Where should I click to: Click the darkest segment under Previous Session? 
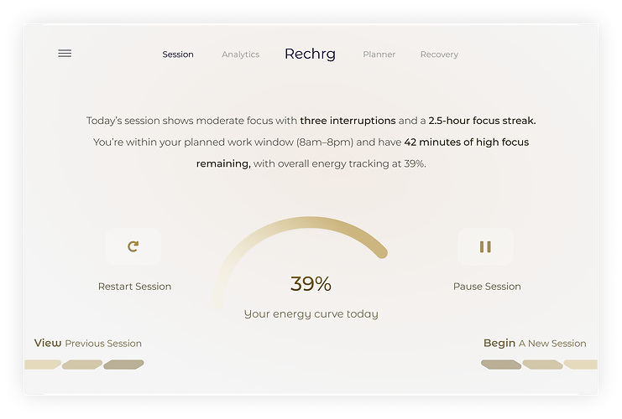click(123, 365)
